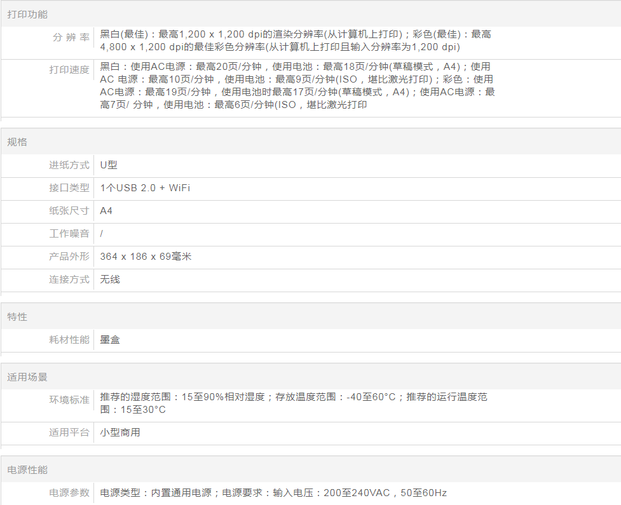Image resolution: width=621 pixels, height=505 pixels.
Task: Click the 产品外形 label
Action: point(69,257)
